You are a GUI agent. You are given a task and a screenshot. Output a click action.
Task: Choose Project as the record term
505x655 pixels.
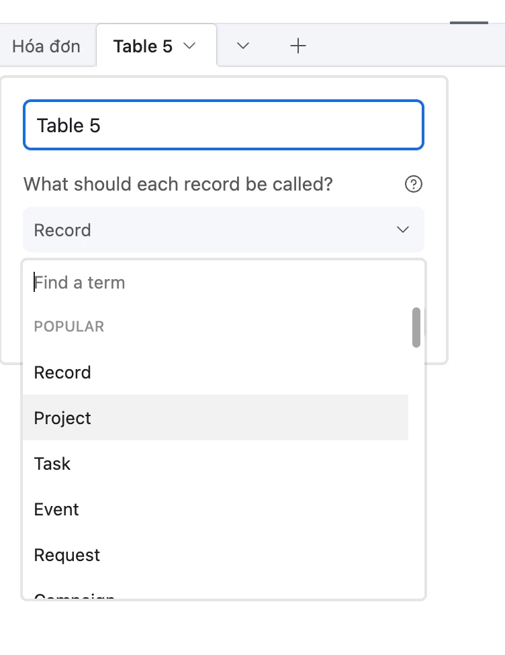[216, 417]
